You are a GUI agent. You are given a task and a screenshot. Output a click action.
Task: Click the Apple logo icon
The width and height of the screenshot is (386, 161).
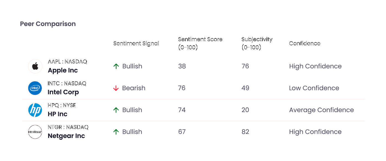click(x=35, y=66)
